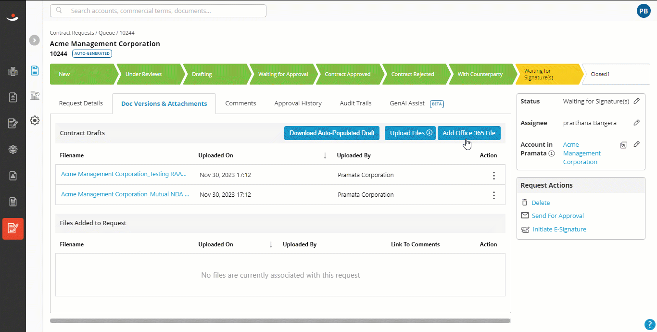Open the alert document icon in left sidebar
This screenshot has width=657, height=332.
13,176
